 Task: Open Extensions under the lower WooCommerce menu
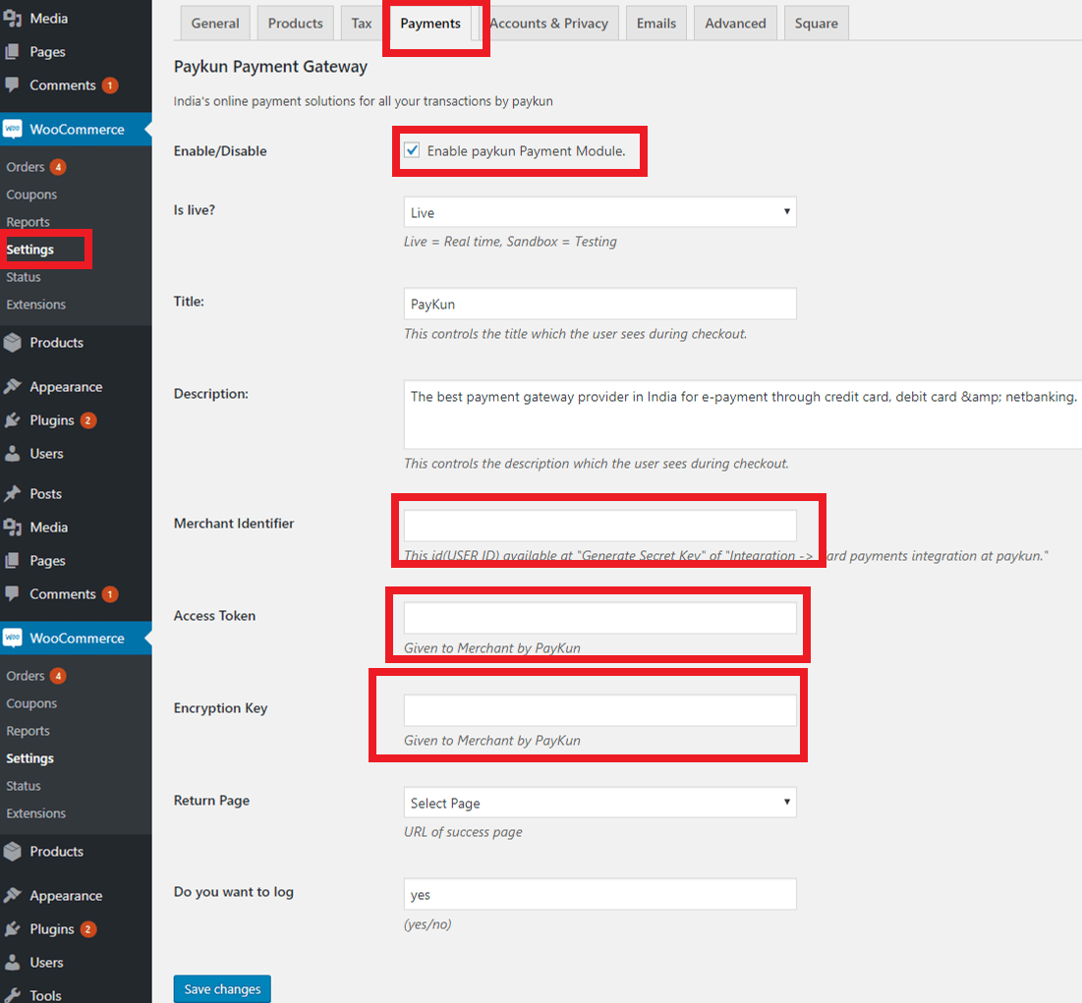(x=36, y=814)
